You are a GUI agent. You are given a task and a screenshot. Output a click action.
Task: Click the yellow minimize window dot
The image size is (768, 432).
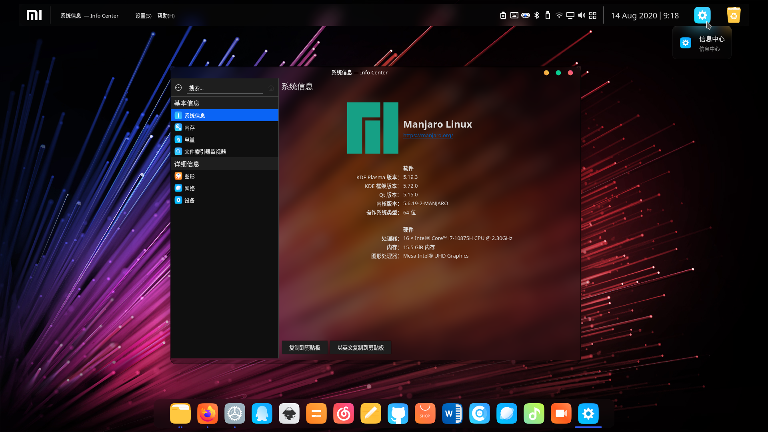point(546,73)
